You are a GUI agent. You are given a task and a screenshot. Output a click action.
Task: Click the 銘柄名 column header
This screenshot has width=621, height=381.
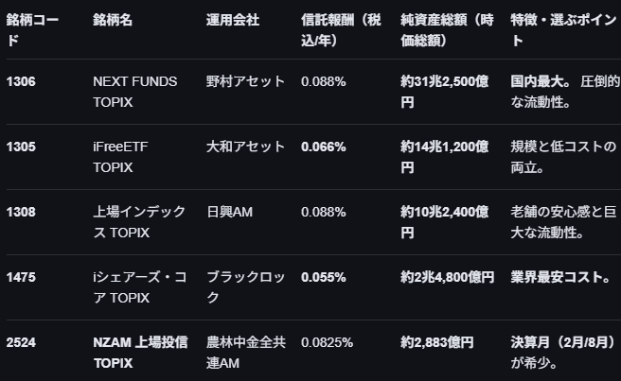pyautogui.click(x=113, y=20)
